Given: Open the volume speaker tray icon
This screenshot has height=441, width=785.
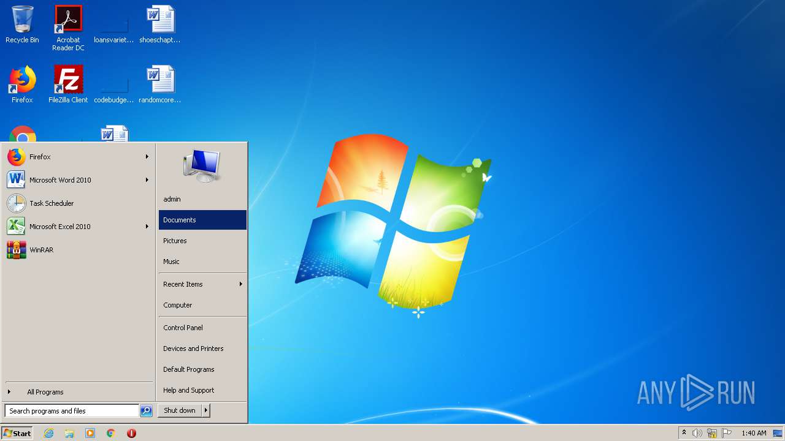Looking at the screenshot, I should click(x=697, y=433).
